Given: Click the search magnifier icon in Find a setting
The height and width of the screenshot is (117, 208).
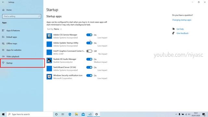Looking at the screenshot, I should point(39,16).
